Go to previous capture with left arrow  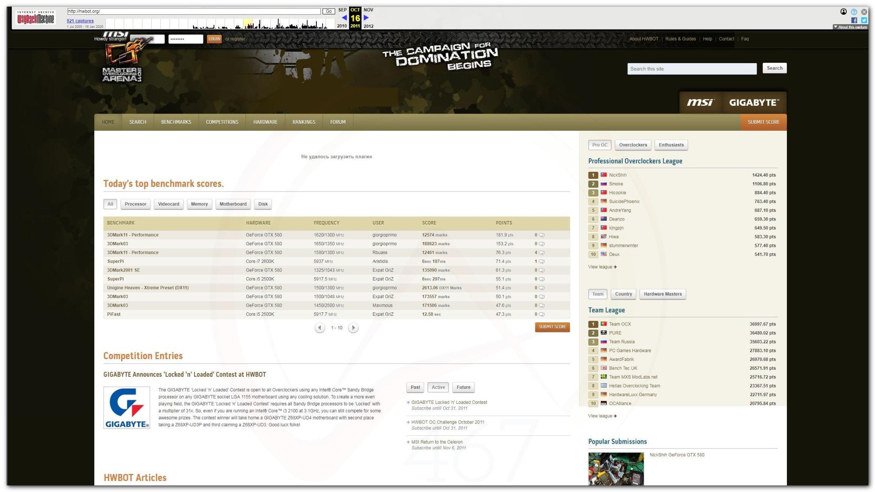[344, 18]
